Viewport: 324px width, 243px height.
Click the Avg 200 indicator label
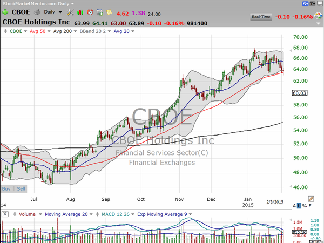[x=63, y=31]
